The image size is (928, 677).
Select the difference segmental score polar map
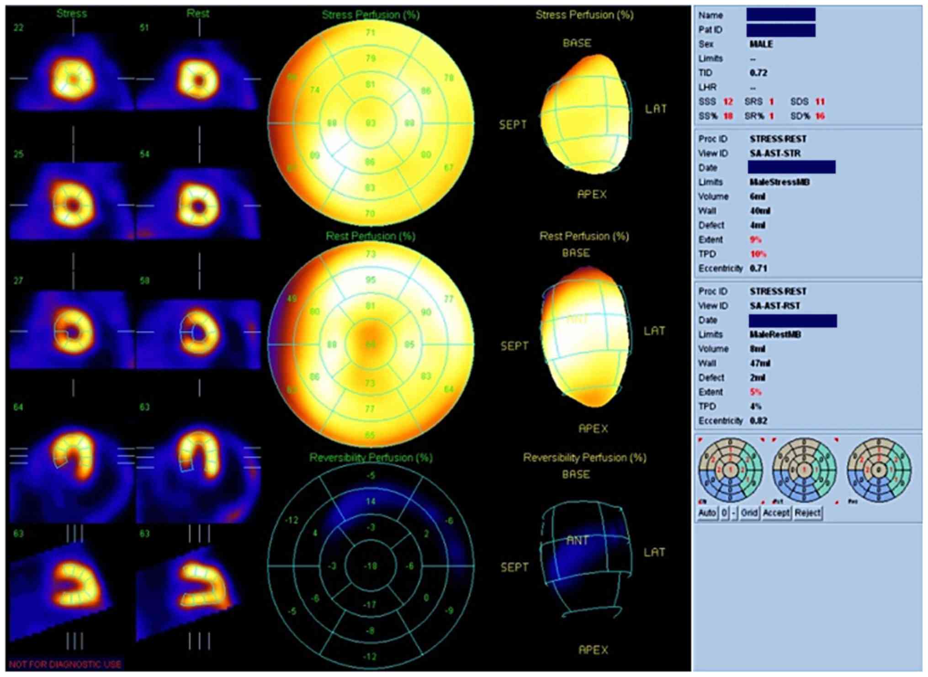pos(878,470)
